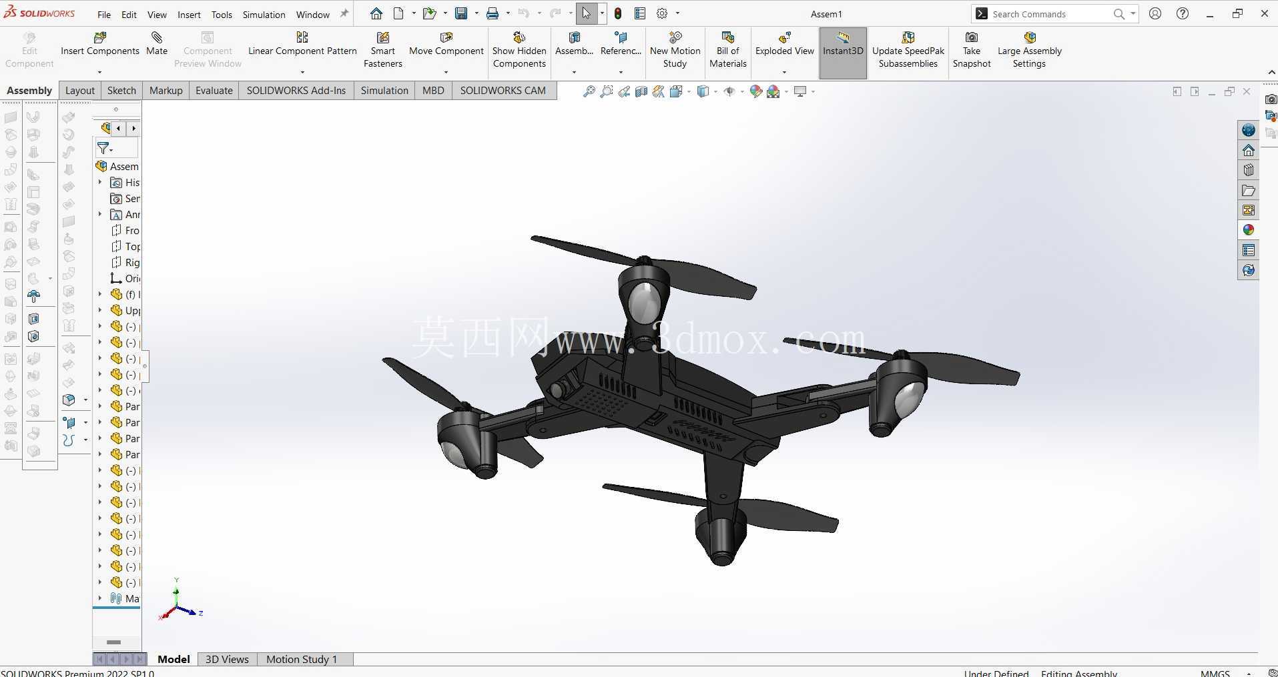The height and width of the screenshot is (677, 1278).
Task: Click the feature tree tab right arrow
Action: 134,128
